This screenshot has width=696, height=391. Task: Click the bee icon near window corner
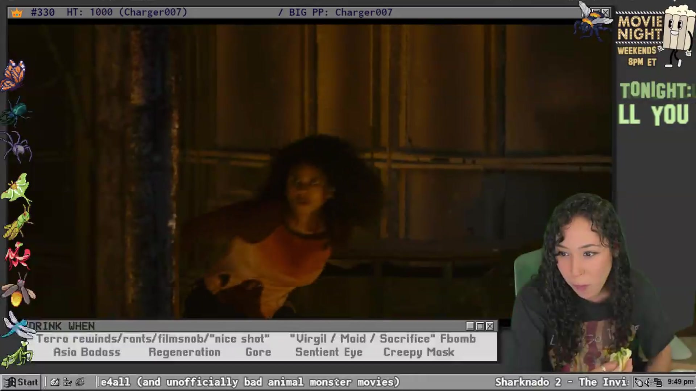(x=591, y=22)
